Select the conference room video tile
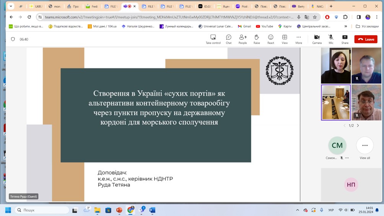The image size is (384, 216). coord(336,102)
